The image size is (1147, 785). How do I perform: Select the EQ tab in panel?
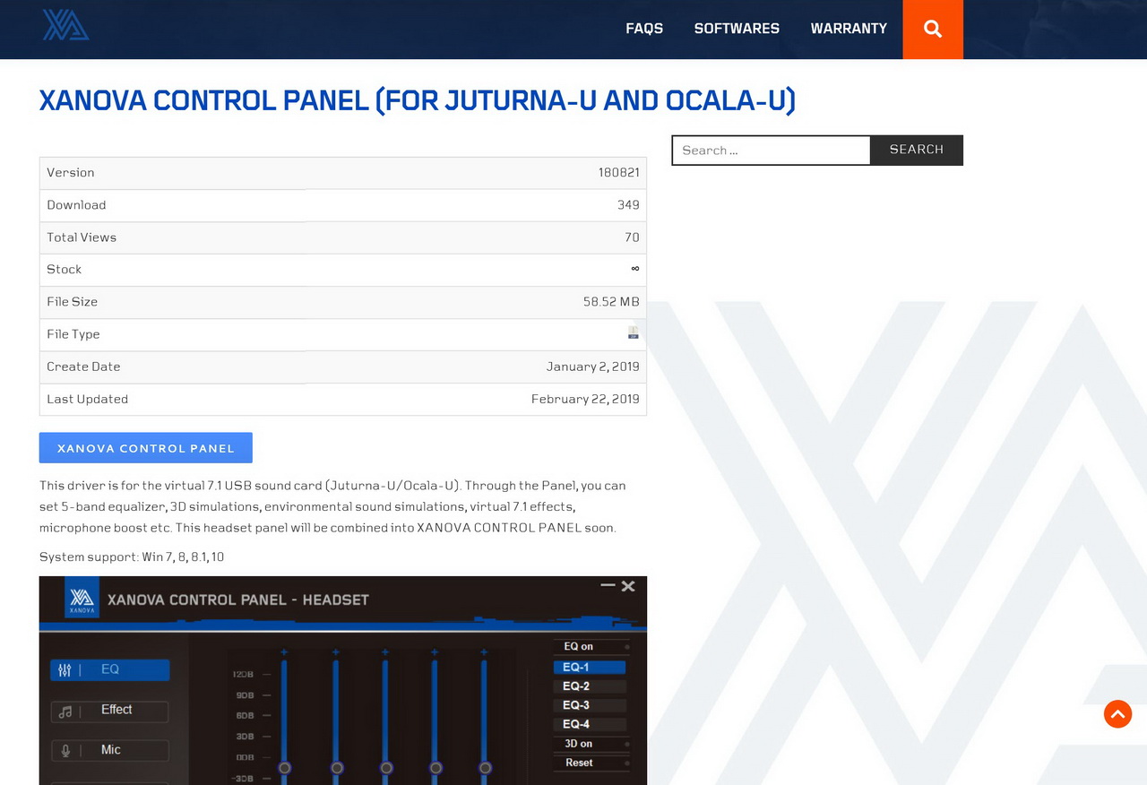tap(109, 669)
